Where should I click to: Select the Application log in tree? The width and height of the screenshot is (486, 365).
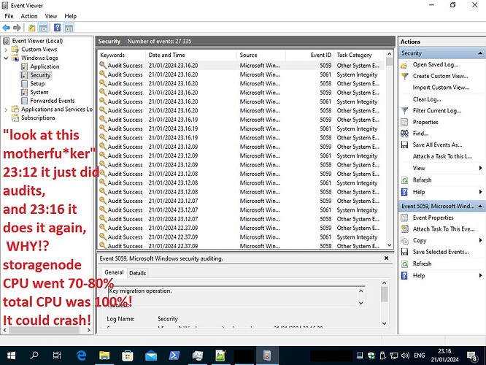45,66
